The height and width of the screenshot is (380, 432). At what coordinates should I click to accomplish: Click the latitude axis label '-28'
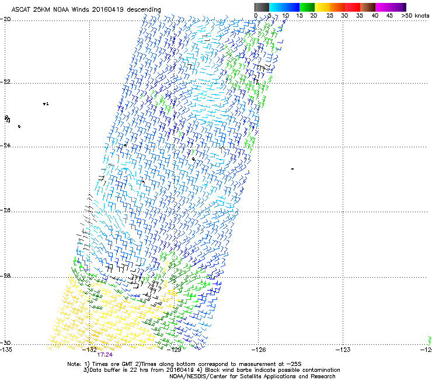click(5, 276)
